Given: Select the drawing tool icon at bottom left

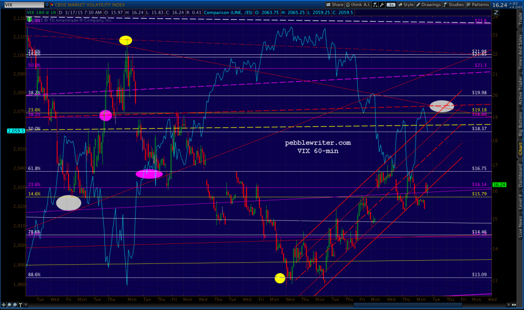Looking at the screenshot, I should tap(4, 305).
